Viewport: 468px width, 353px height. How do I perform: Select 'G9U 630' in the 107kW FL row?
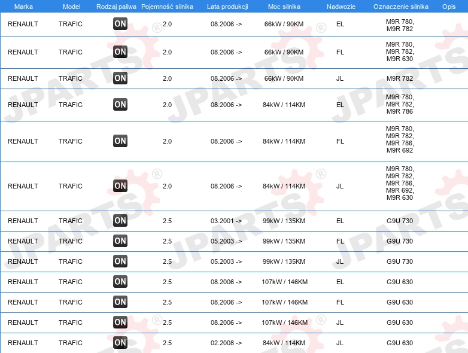pyautogui.click(x=400, y=302)
